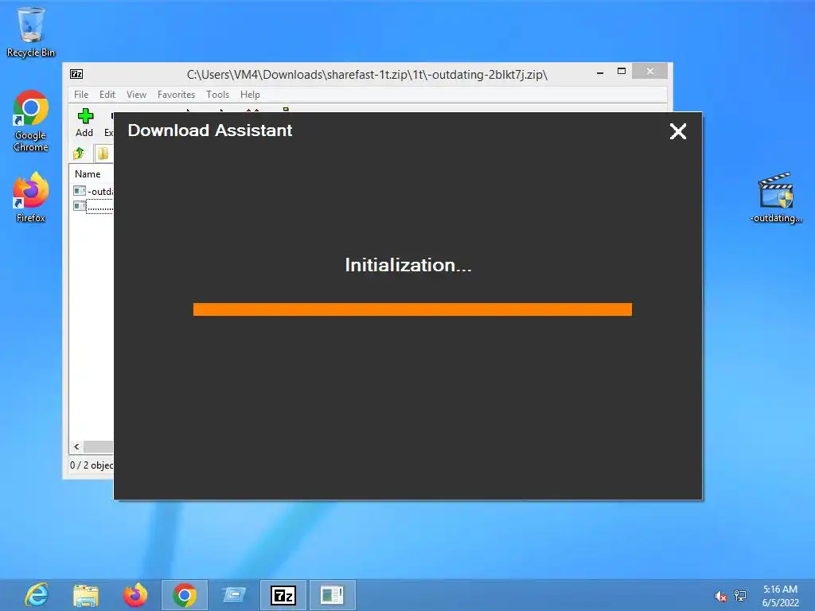Open the Help menu in 7-Zip
The image size is (815, 611).
tap(250, 95)
